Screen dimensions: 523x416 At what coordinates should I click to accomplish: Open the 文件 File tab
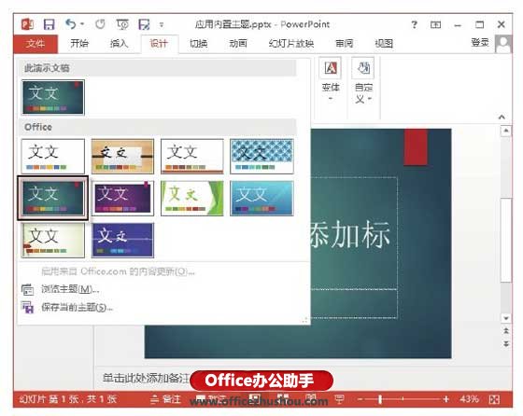pos(35,43)
